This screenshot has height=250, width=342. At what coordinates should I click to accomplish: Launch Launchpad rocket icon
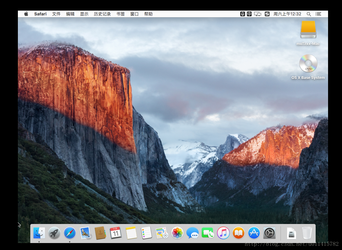[x=54, y=233]
